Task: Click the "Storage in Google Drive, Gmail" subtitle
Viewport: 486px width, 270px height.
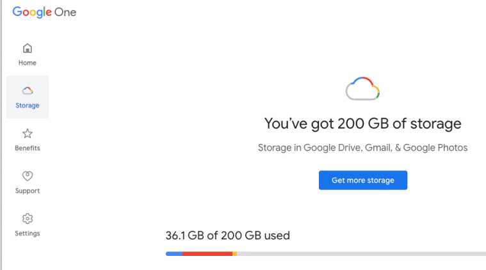Action: pyautogui.click(x=362, y=148)
